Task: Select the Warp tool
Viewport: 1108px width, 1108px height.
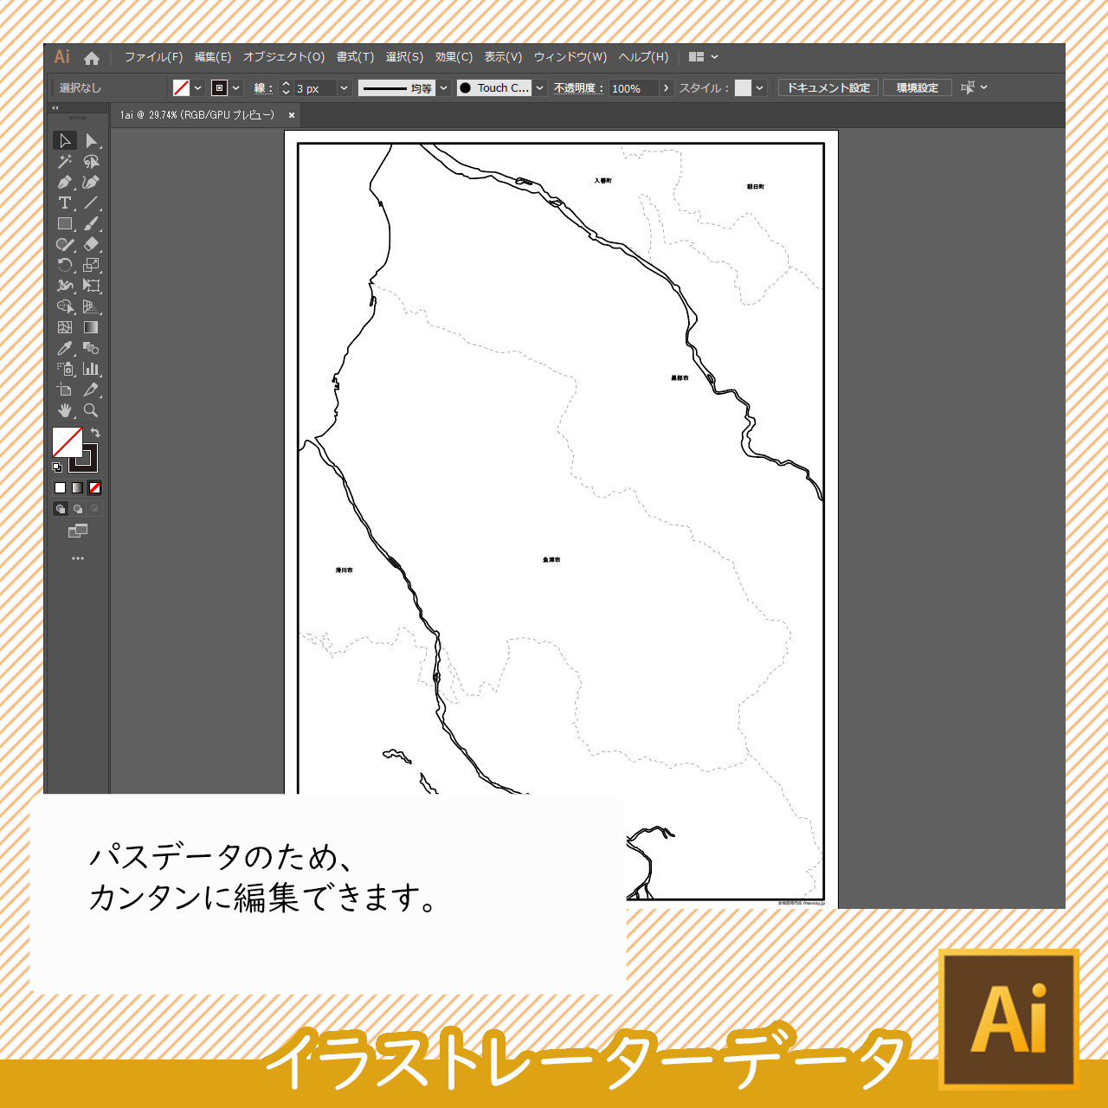Action: coord(65,286)
